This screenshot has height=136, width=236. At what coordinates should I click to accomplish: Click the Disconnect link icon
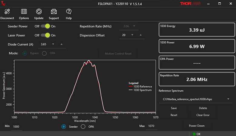tap(7, 11)
